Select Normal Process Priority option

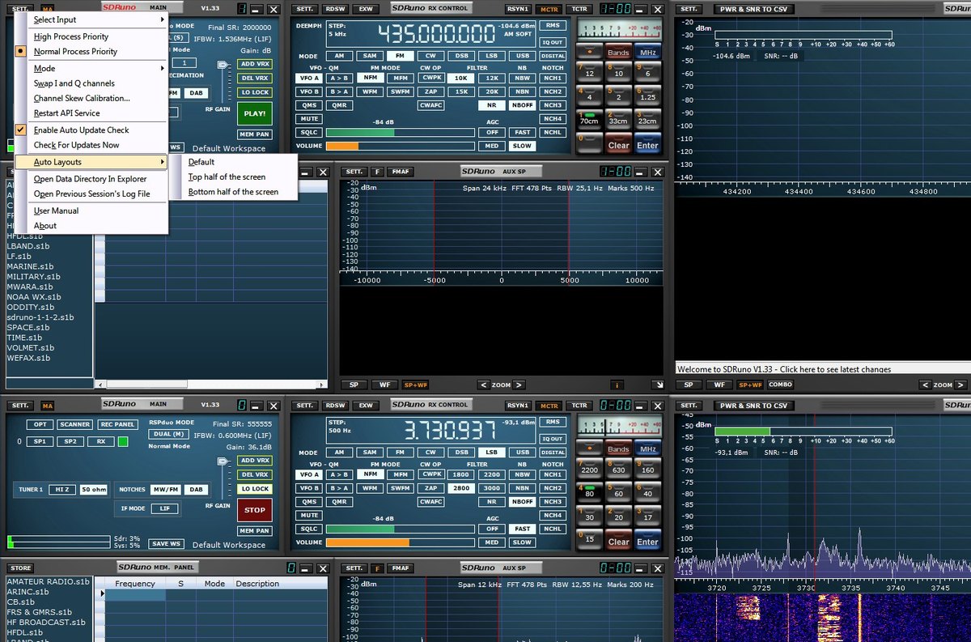coord(75,51)
